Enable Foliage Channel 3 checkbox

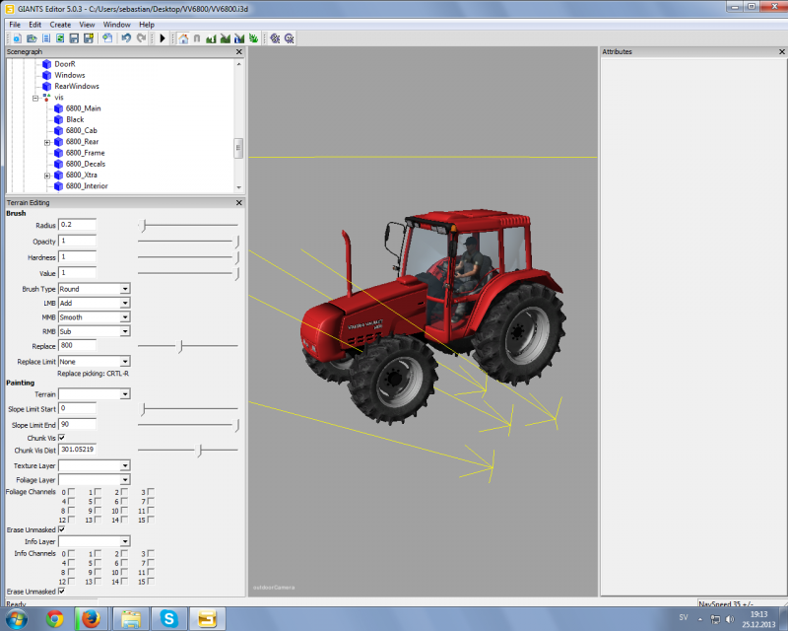pos(151,492)
